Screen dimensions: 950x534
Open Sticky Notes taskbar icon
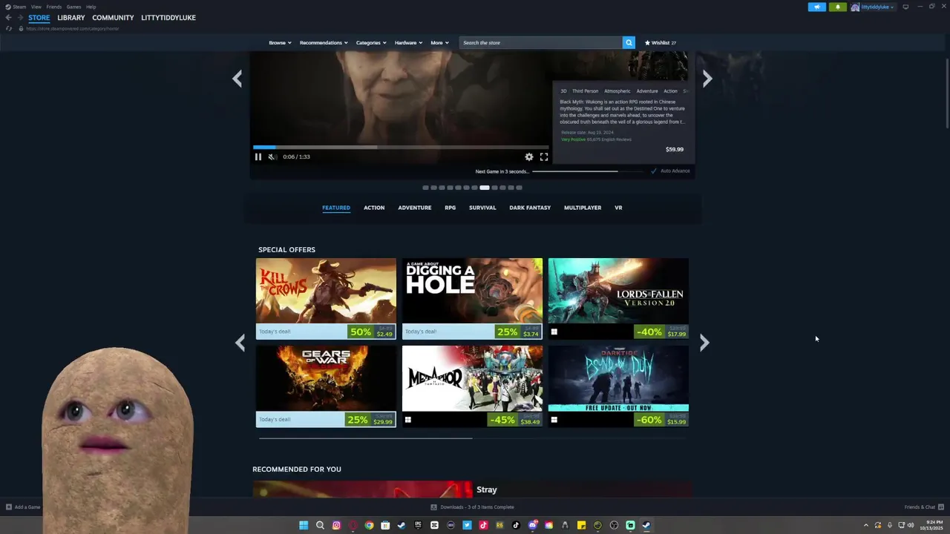coord(581,525)
